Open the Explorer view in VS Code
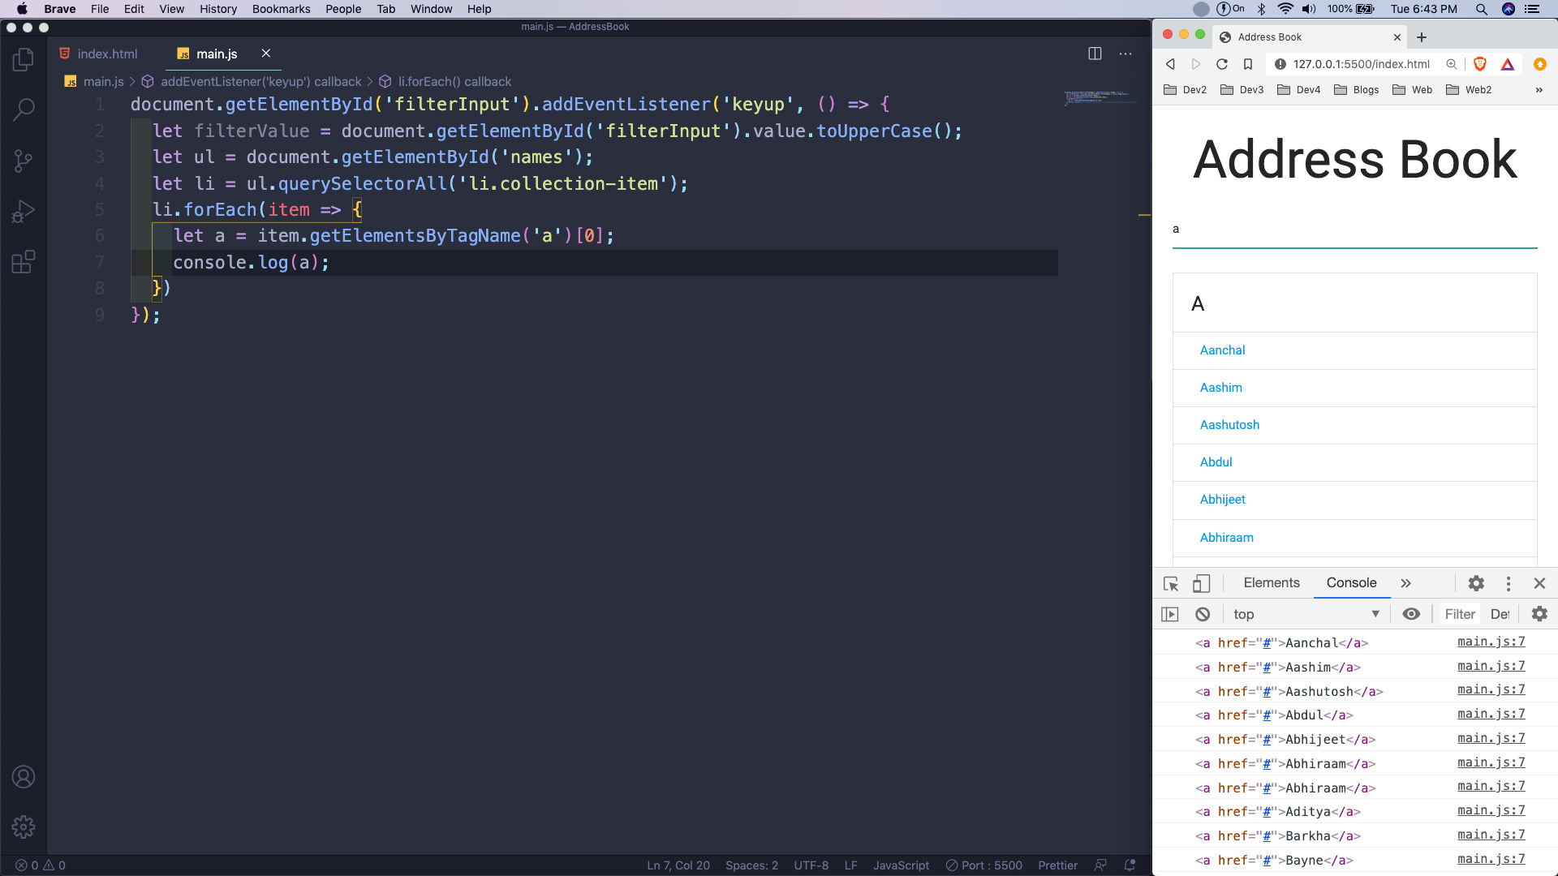1558x876 pixels. tap(24, 59)
